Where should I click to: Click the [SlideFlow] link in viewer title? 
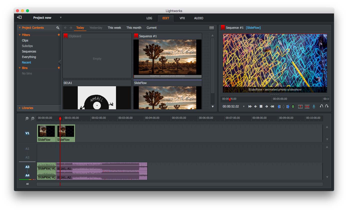tap(253, 28)
